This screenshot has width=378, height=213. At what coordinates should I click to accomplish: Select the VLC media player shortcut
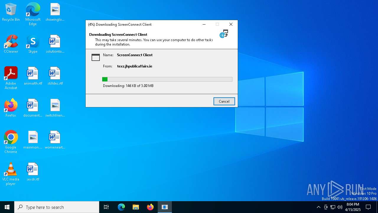11,174
